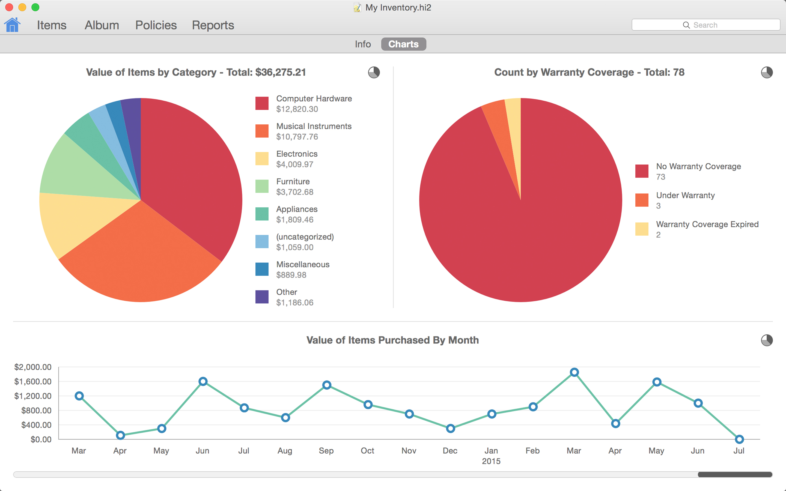Click the magnifier icon in the search field
Viewport: 786px width, 491px height.
pos(686,25)
